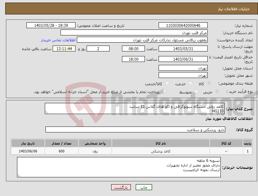Click the remaining days field showing 2

(x=98, y=49)
